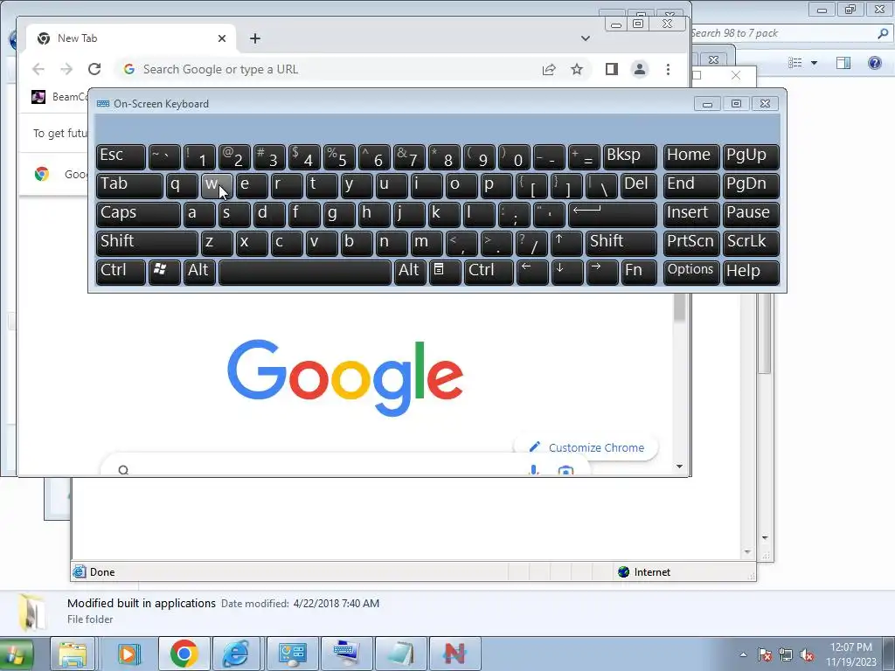
Task: Share this page icon in Chrome
Action: [549, 69]
